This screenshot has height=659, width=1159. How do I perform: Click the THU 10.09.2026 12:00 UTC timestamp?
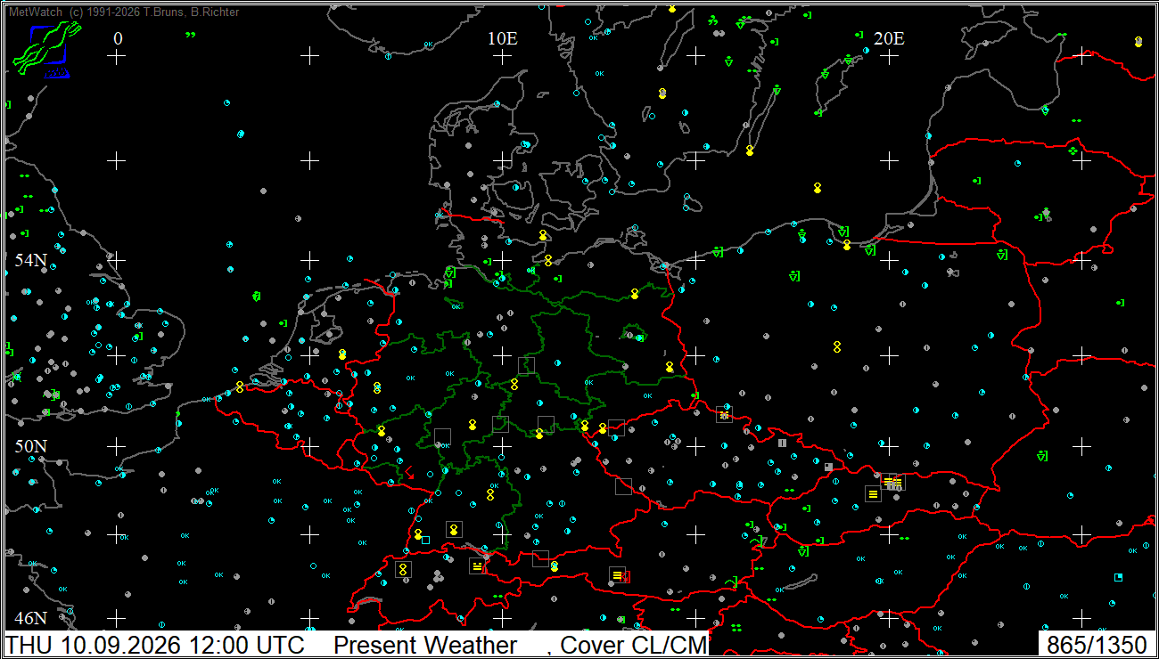tap(155, 645)
